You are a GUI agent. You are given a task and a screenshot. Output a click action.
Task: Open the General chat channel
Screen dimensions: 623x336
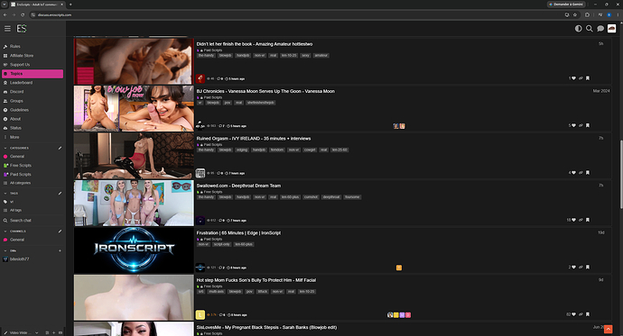point(33,240)
